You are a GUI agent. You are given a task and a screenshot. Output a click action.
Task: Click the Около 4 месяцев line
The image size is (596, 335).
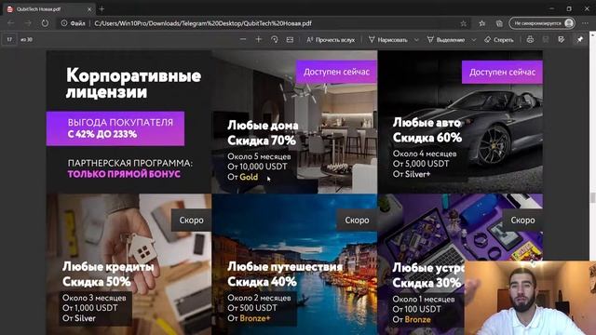[425, 154]
